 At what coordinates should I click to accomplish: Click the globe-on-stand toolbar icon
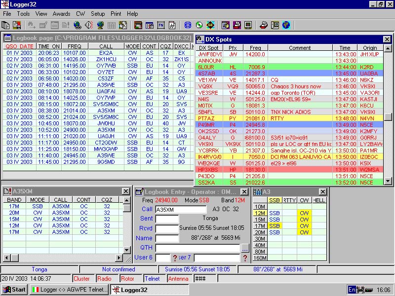pyautogui.click(x=100, y=25)
